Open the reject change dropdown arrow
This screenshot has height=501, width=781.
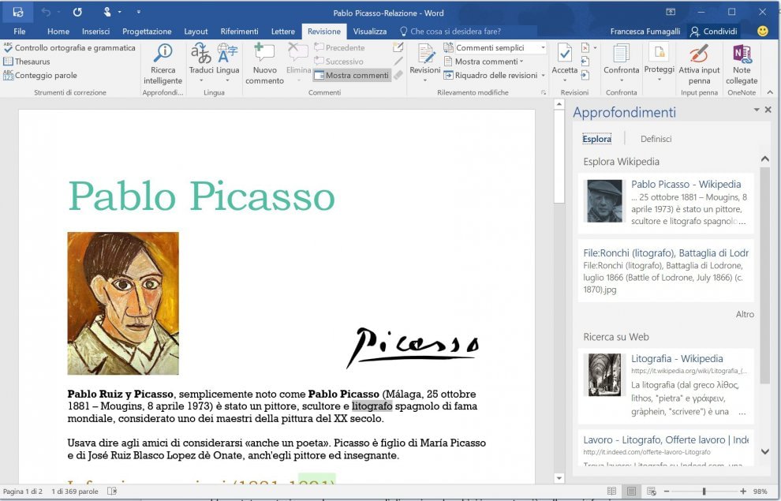[x=595, y=48]
